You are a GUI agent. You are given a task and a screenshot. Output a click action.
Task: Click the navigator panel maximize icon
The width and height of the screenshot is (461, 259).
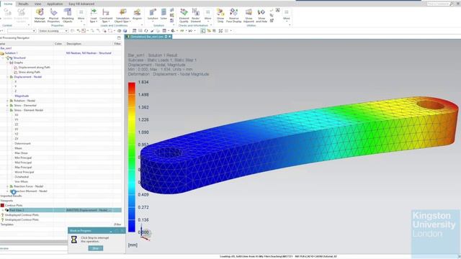[x=119, y=38]
